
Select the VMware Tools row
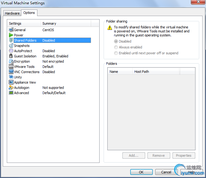[50, 67]
